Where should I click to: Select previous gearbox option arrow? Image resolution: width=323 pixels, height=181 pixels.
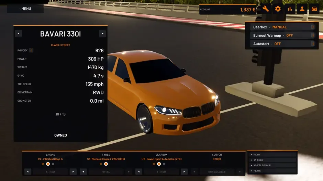[x=139, y=172]
